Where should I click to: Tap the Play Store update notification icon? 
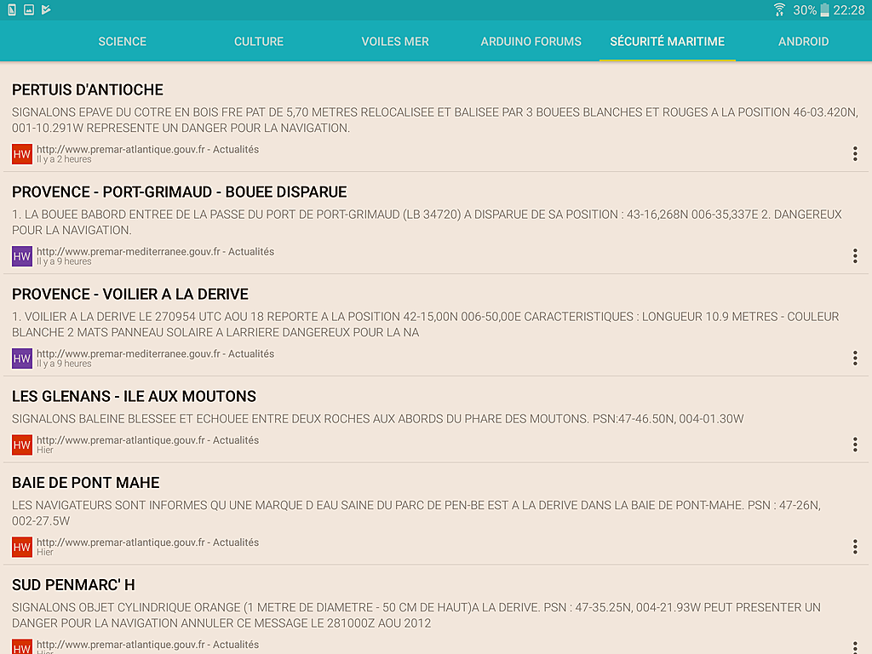tap(46, 9)
